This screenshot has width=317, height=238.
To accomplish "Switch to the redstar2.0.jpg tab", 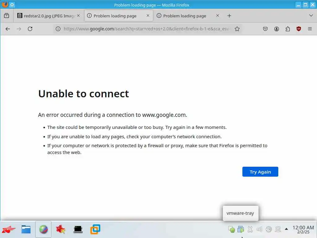I will 49,15.
